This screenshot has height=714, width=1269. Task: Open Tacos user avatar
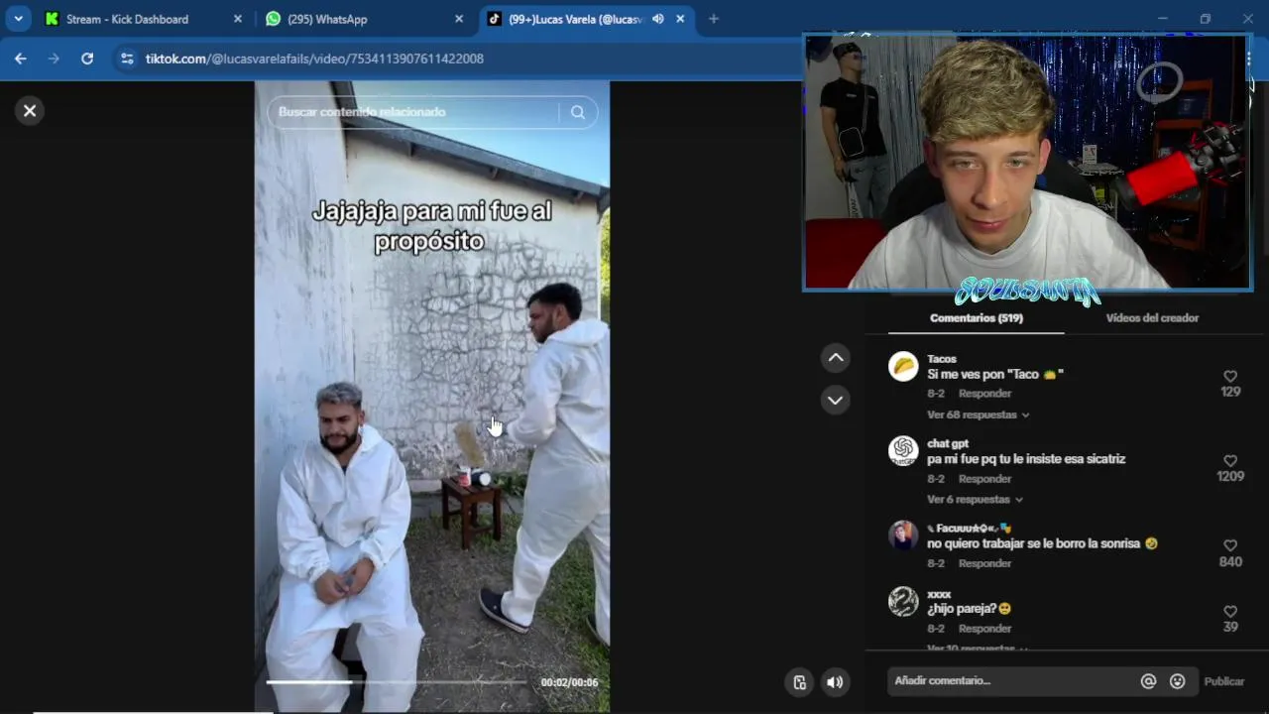[x=903, y=367]
